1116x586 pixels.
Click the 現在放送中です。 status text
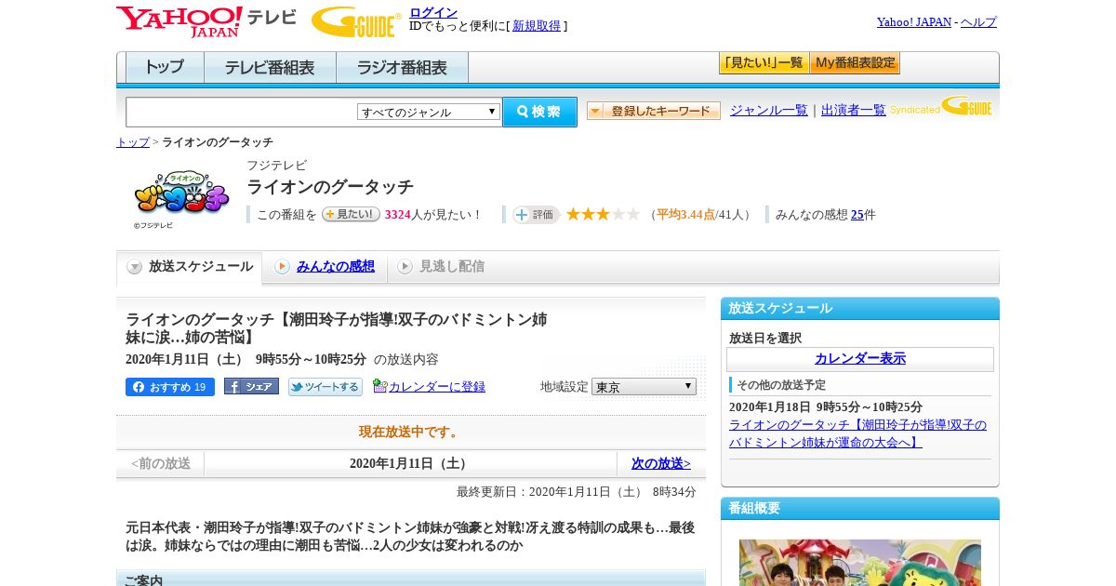[x=410, y=432]
